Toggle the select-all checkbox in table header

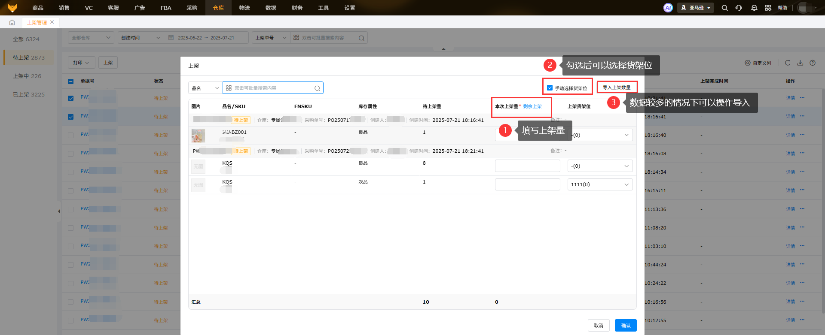71,81
